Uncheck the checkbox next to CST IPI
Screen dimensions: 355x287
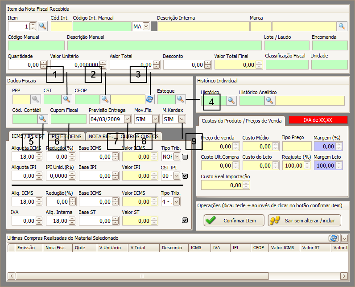coord(185,176)
